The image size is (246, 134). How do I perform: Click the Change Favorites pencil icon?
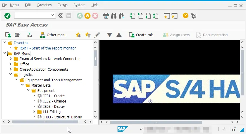(97, 35)
